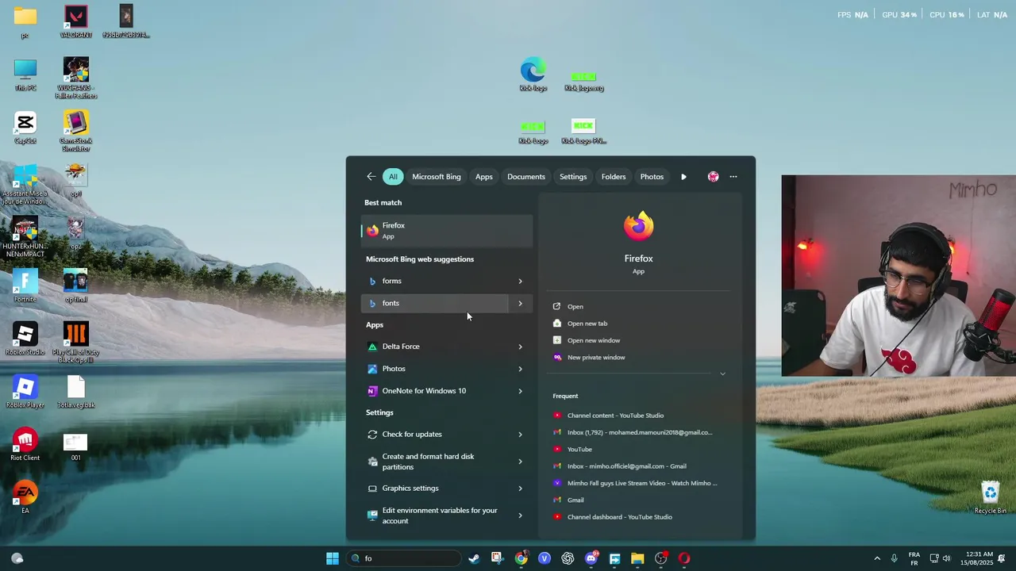Screen dimensions: 1016x571
Task: Click the microphone icon in system tray
Action: point(895,558)
